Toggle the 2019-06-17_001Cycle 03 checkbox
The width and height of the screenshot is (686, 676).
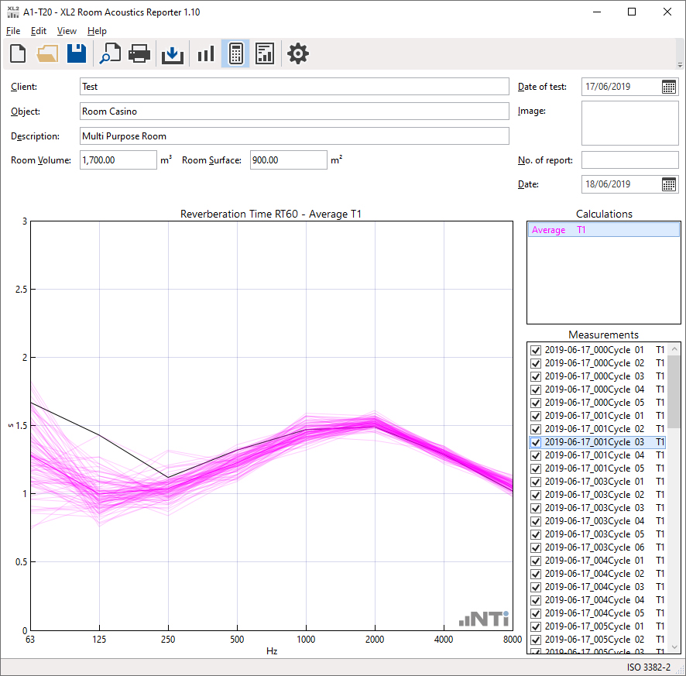click(535, 442)
